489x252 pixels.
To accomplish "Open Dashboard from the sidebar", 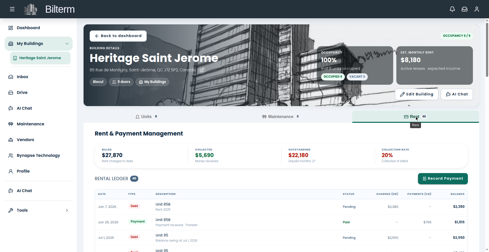I will click(x=38, y=28).
